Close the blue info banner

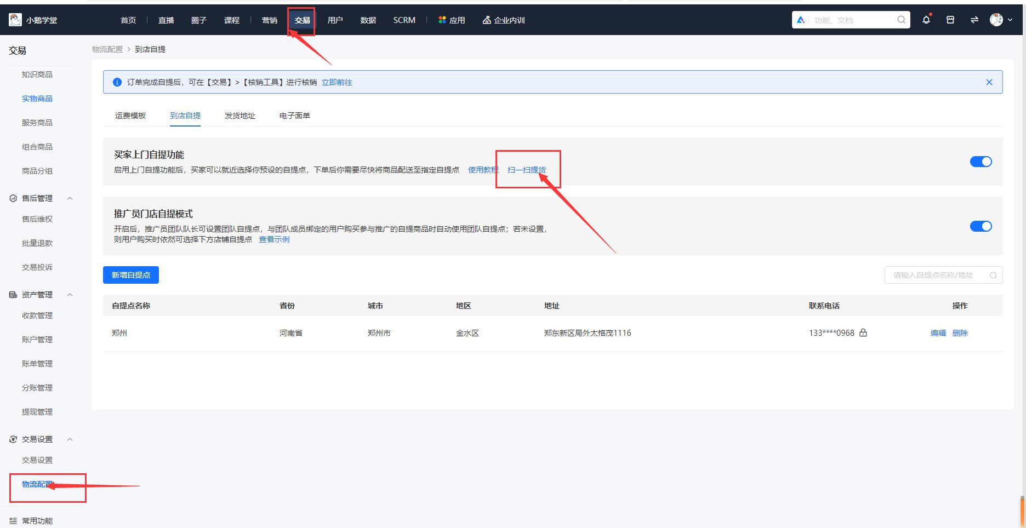pos(989,82)
